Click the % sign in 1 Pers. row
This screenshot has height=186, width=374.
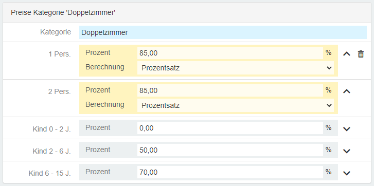click(x=328, y=52)
